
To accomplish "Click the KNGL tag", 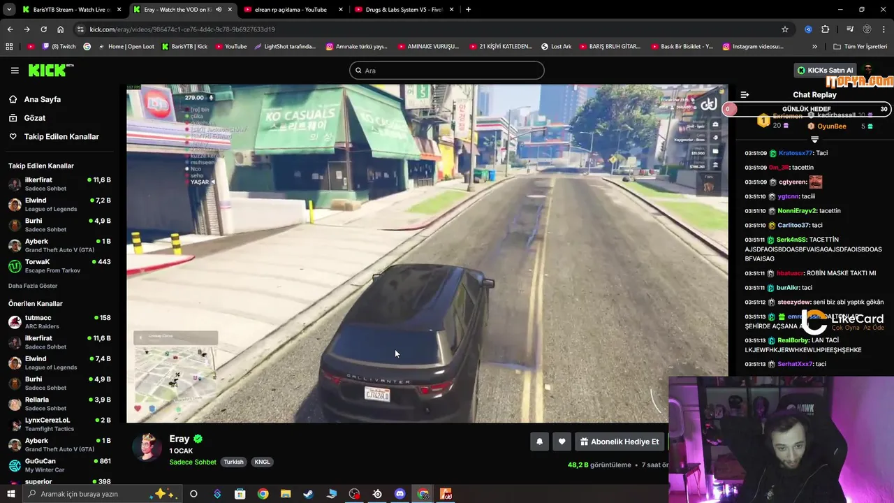I will click(262, 462).
